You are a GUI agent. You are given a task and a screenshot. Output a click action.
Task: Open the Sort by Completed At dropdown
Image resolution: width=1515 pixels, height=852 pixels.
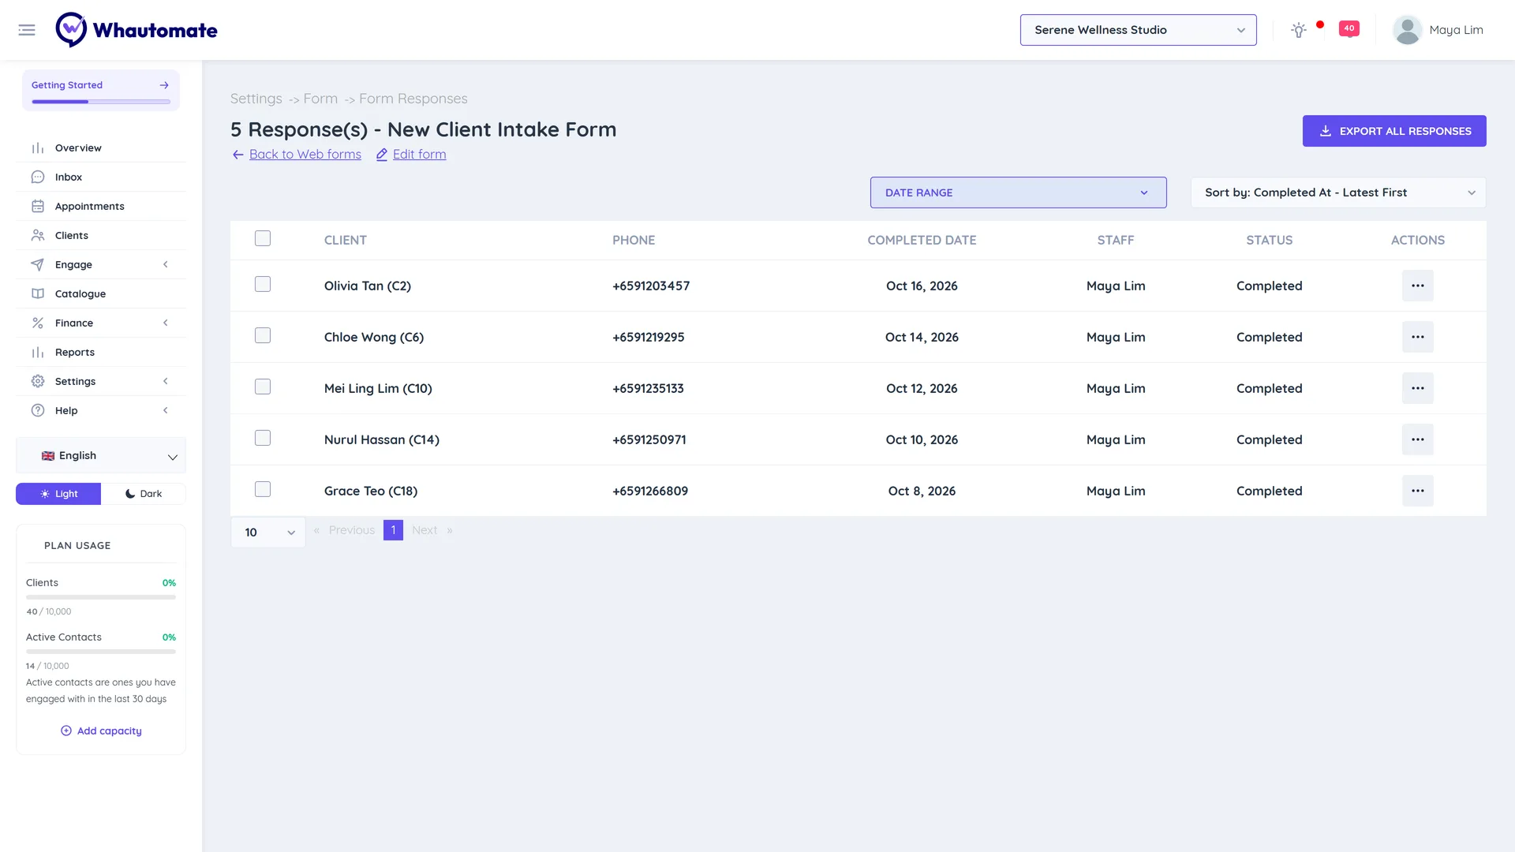point(1338,192)
